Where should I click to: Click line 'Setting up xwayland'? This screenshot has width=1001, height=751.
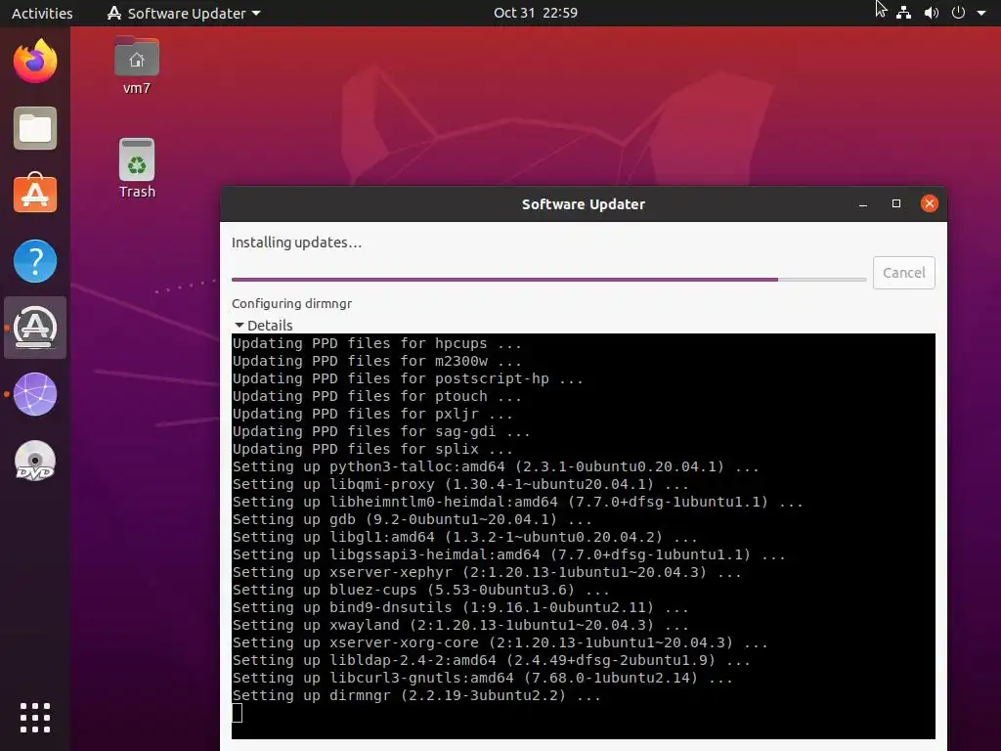pos(460,625)
